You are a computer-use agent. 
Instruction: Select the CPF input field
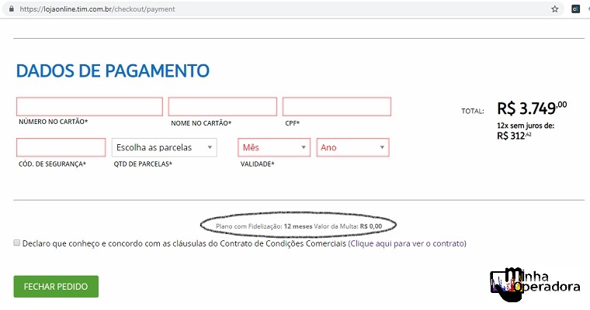pyautogui.click(x=336, y=106)
